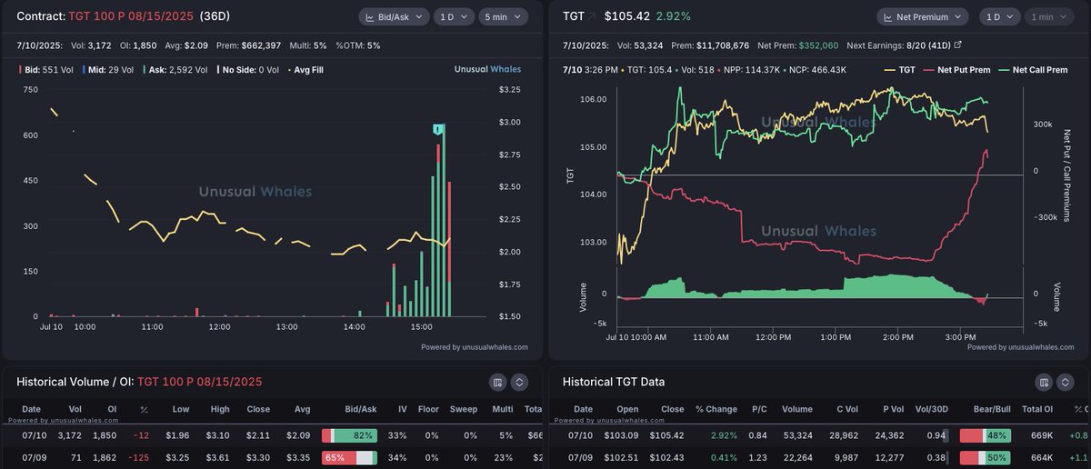Toggle the Net Put Prem legend line
The image size is (1091, 469).
coord(956,69)
